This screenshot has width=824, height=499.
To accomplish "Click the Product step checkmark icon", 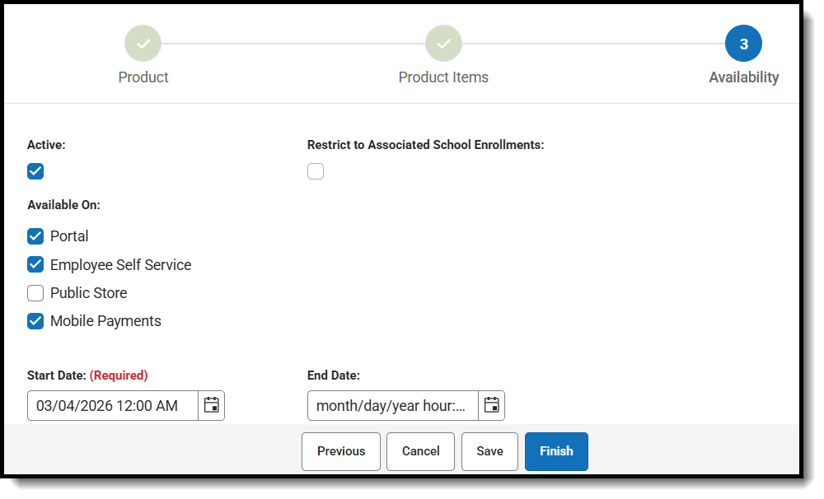I will (x=143, y=43).
